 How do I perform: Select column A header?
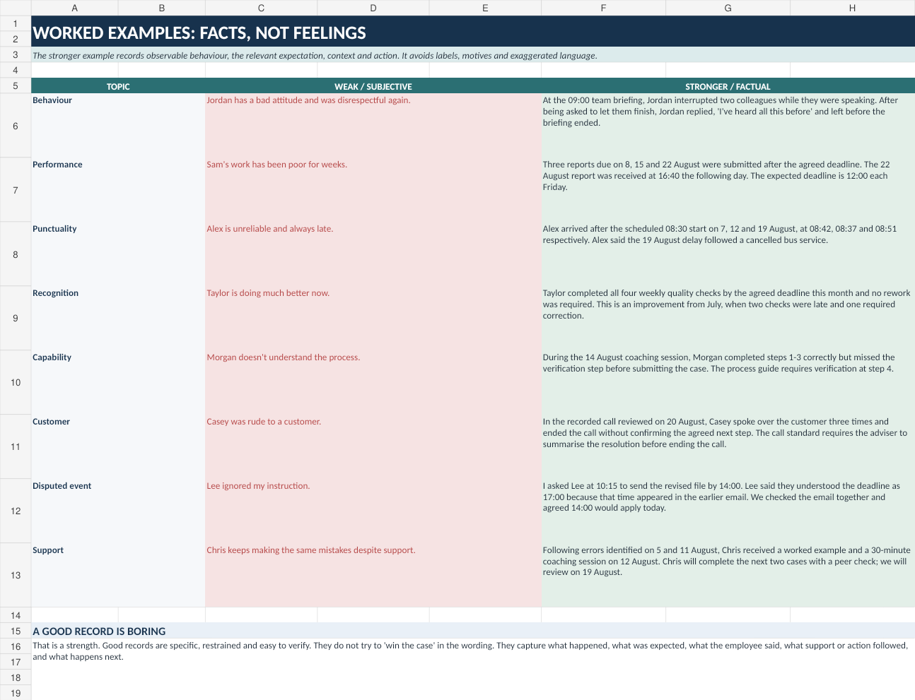[x=75, y=8]
